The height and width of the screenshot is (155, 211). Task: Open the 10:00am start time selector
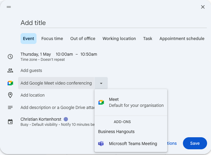click(x=64, y=54)
